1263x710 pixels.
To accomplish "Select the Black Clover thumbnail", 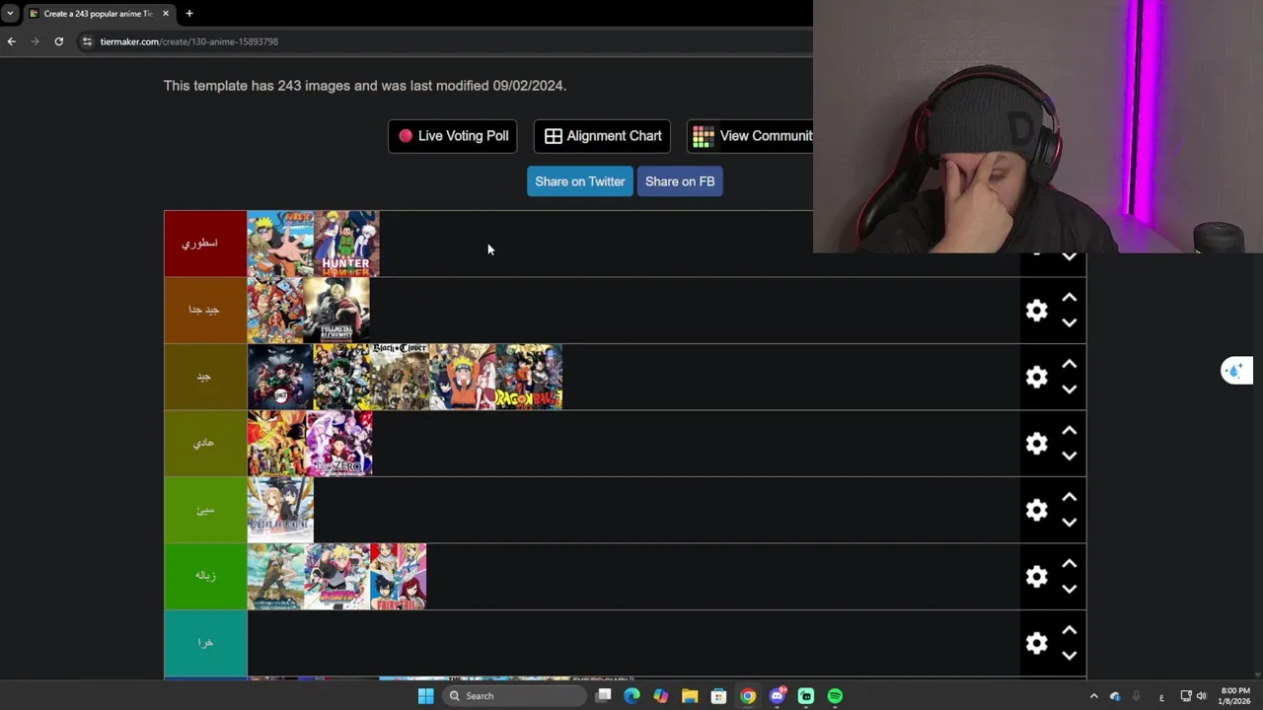I will pyautogui.click(x=400, y=377).
